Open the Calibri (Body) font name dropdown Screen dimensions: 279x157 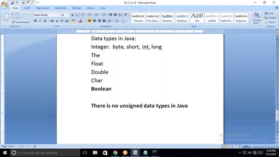(59, 15)
